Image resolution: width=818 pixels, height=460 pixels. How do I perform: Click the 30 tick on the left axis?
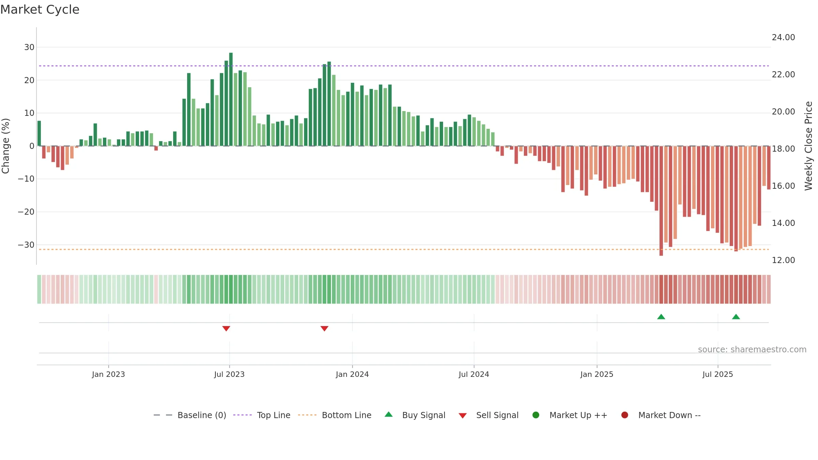pos(29,47)
